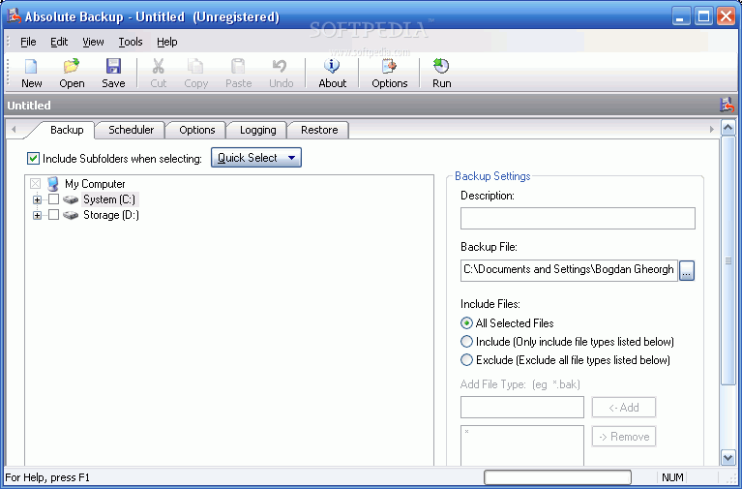This screenshot has height=489, width=742.
Task: Click the vertical scrollbar down arrow
Action: click(727, 457)
